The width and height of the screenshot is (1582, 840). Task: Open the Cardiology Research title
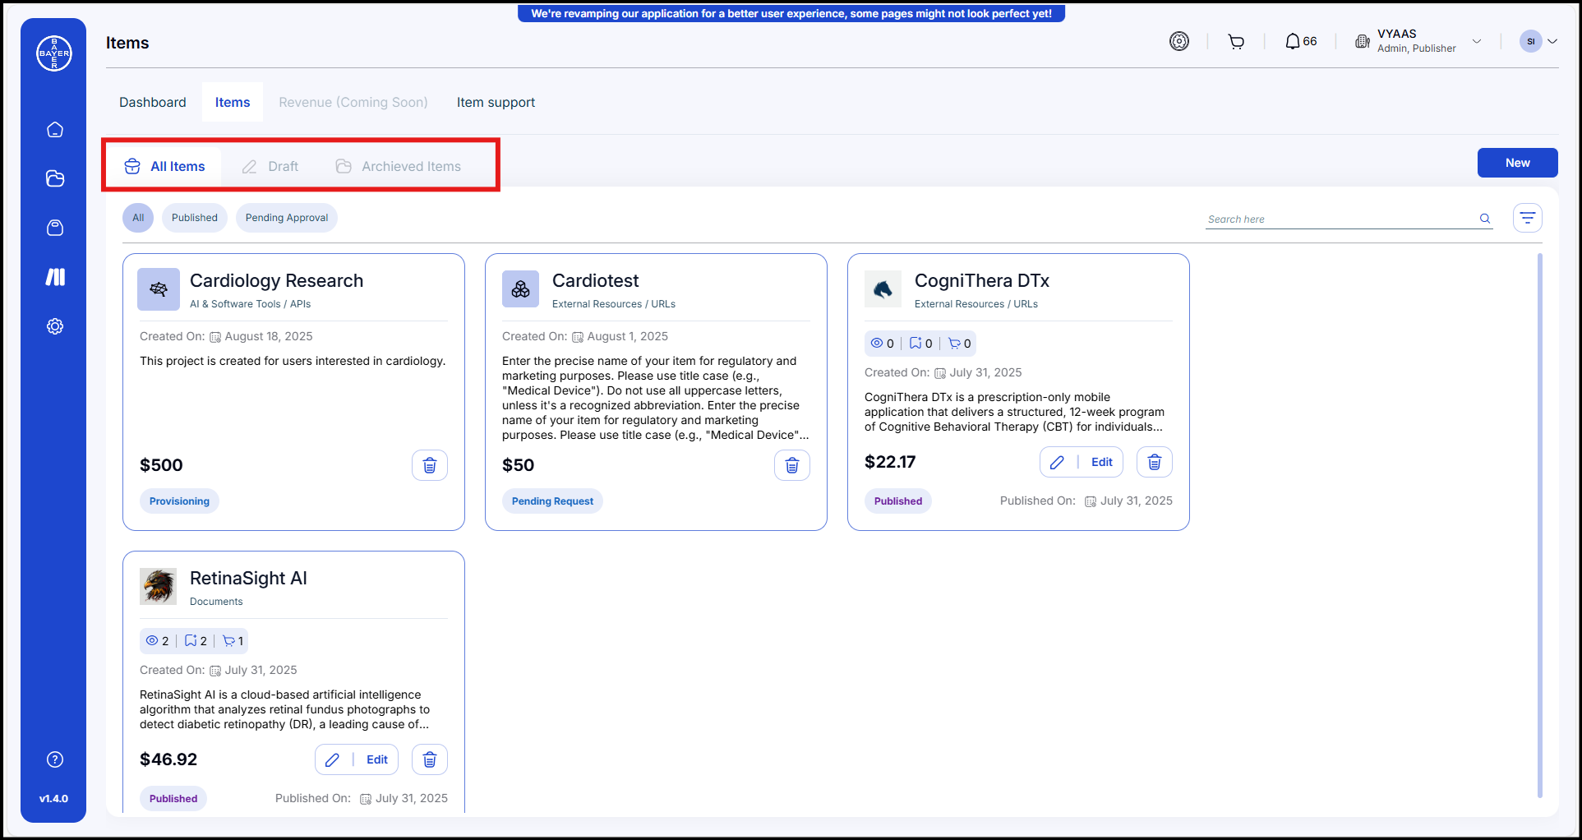[276, 280]
